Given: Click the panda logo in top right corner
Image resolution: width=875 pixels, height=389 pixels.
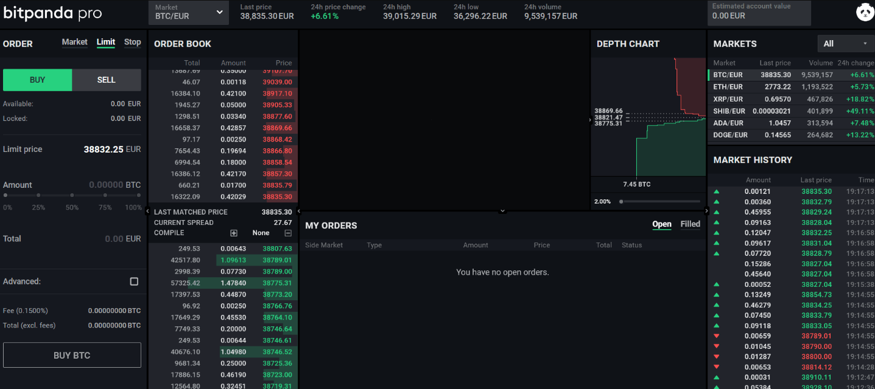Looking at the screenshot, I should tap(865, 12).
